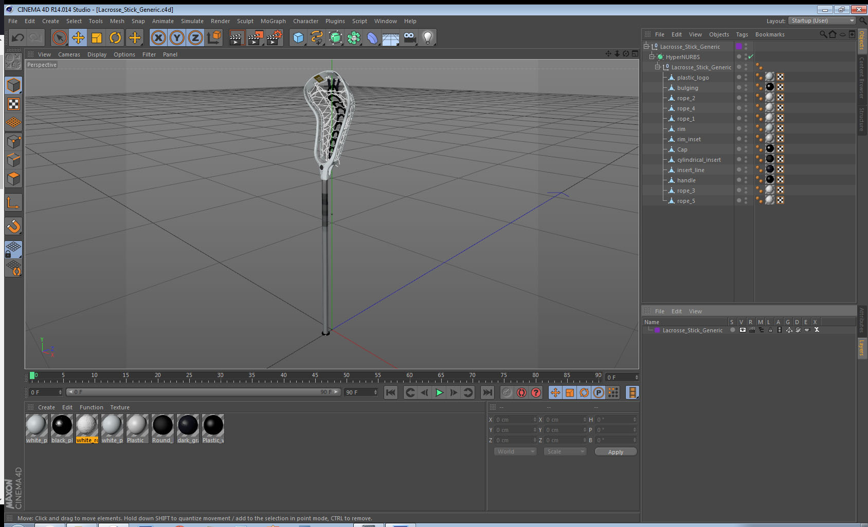The width and height of the screenshot is (868, 527).
Task: Select the black_pl material swatch
Action: [x=62, y=429]
